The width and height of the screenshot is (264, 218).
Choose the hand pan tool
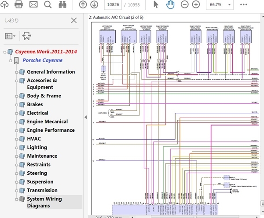[x=171, y=5]
